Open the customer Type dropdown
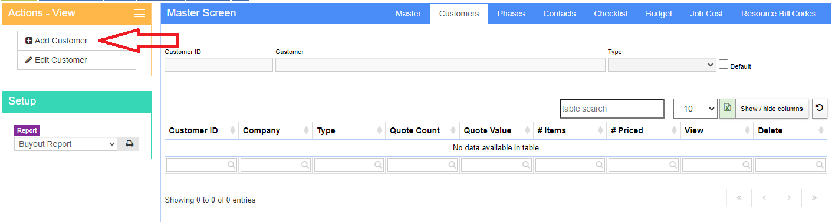 [x=662, y=65]
